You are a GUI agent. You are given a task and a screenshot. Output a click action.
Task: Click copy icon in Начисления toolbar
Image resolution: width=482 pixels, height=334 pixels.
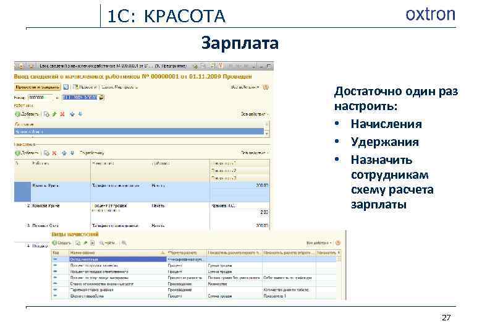coord(46,153)
